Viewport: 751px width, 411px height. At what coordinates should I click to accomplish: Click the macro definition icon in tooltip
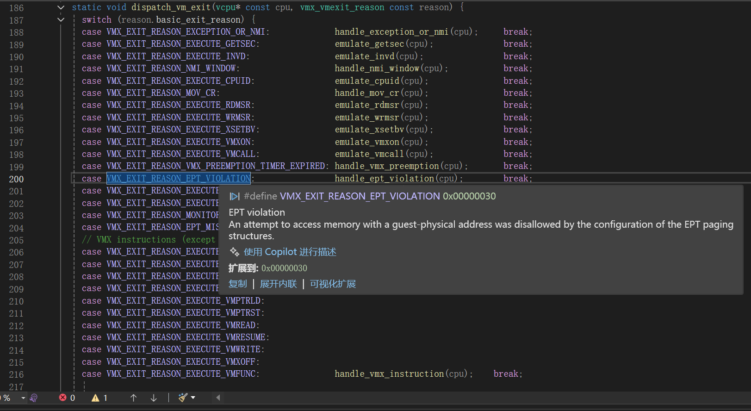click(x=235, y=196)
